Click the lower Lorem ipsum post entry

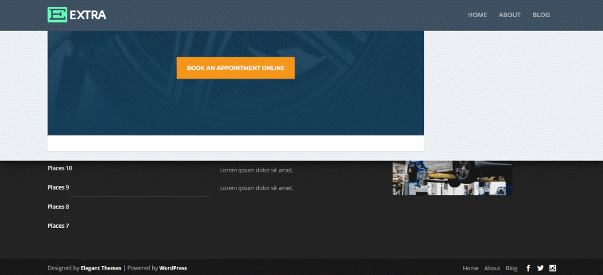click(x=256, y=188)
